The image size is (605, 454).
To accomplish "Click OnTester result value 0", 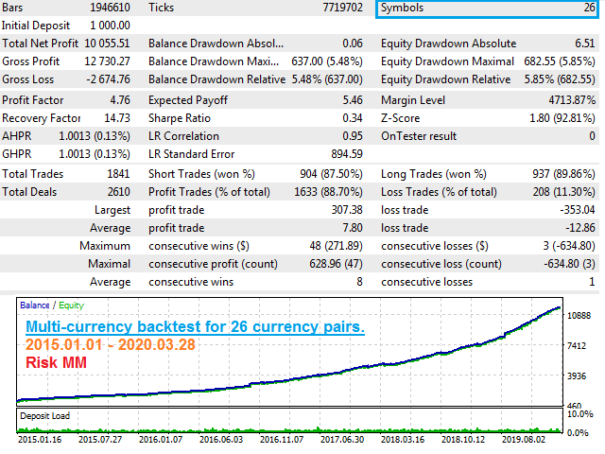I will [x=592, y=136].
